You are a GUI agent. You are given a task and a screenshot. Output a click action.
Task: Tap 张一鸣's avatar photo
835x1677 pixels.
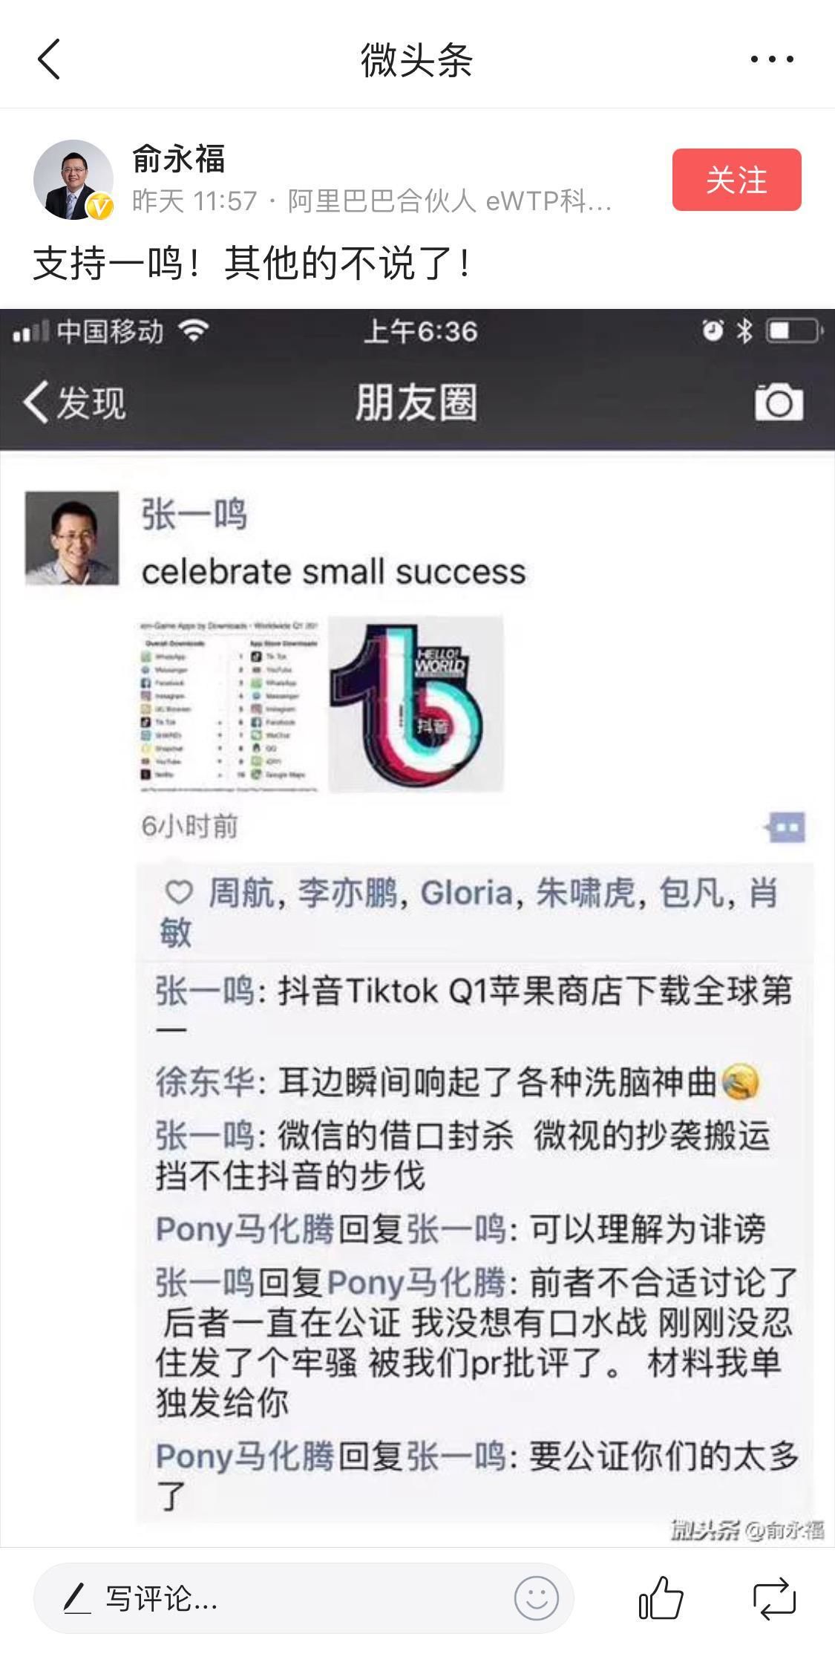(72, 538)
